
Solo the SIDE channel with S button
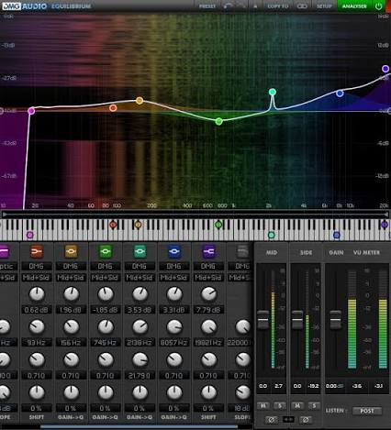tap(314, 405)
